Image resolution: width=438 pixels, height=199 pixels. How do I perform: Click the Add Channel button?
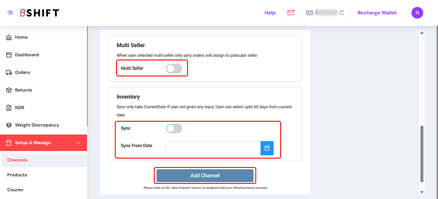coord(205,175)
